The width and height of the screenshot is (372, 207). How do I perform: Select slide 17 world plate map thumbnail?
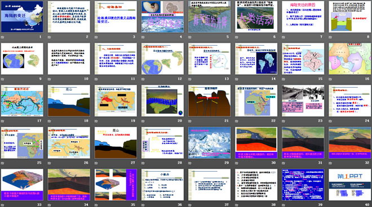point(22,101)
